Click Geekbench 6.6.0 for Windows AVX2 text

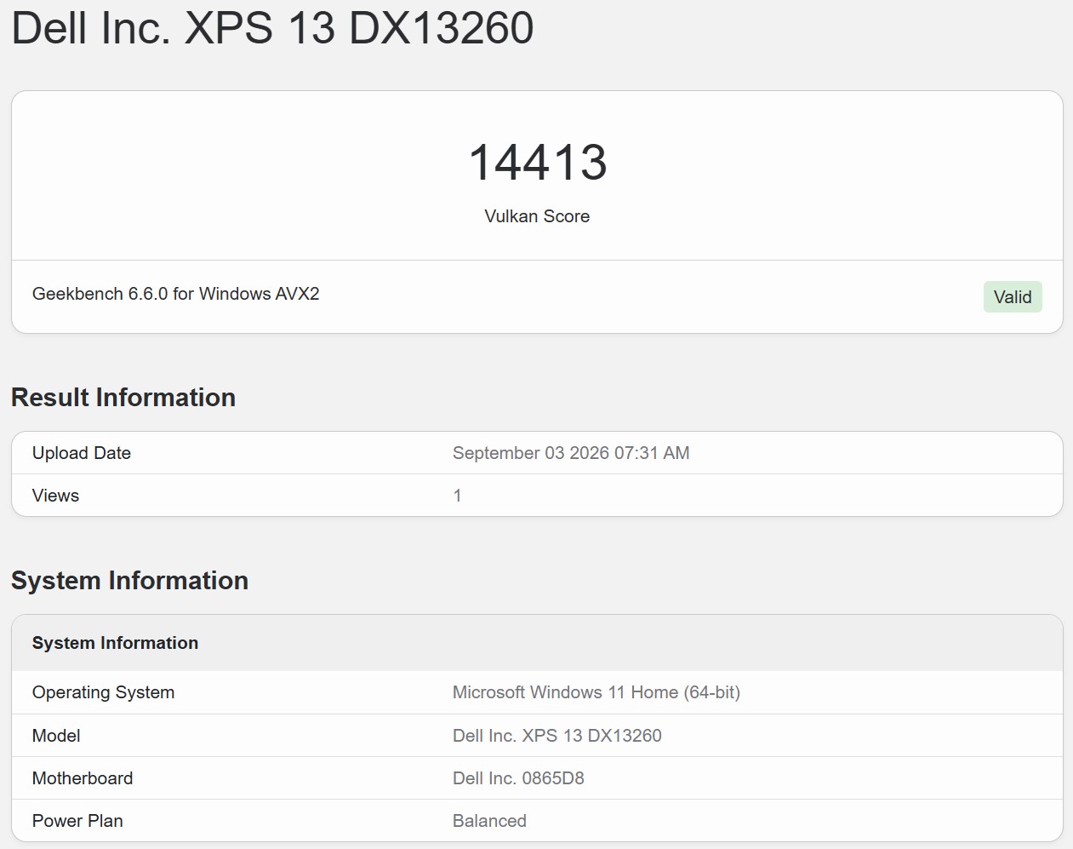point(176,294)
